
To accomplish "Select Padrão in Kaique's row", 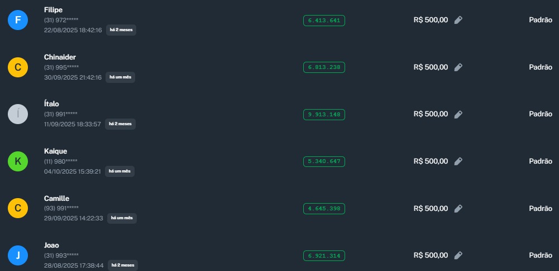I will [x=540, y=161].
